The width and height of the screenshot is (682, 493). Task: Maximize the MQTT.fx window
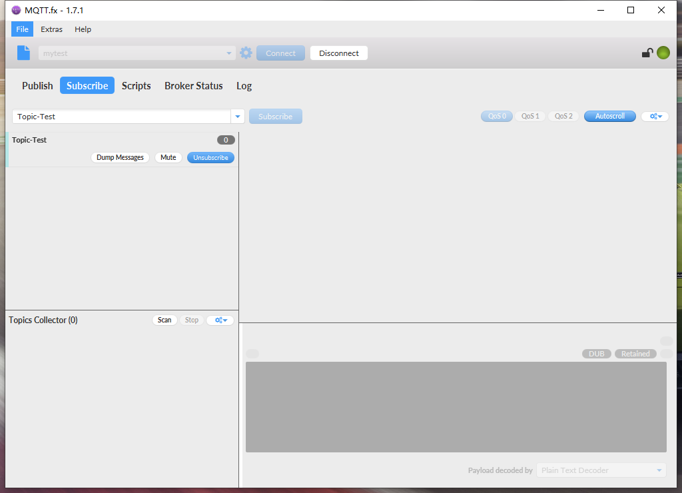[631, 10]
